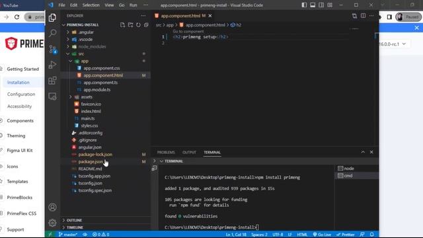Click New File icon in explorer header
This screenshot has height=238, width=423.
point(122,25)
